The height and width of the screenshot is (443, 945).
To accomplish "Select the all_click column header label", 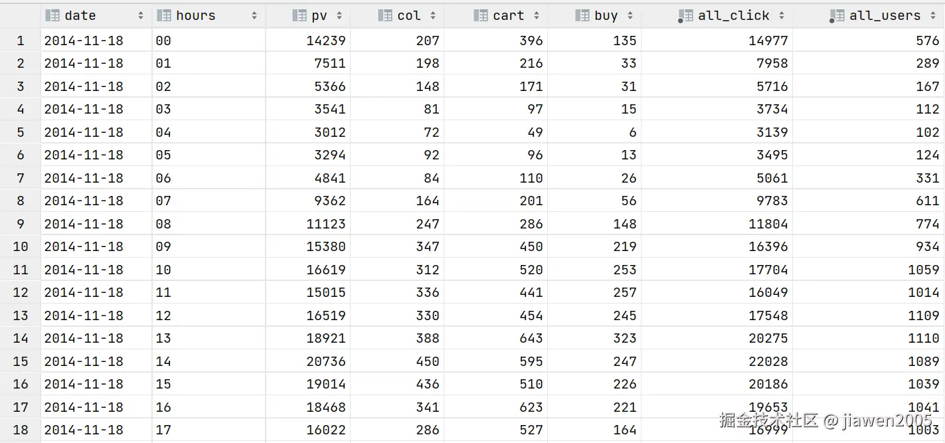I will point(734,15).
